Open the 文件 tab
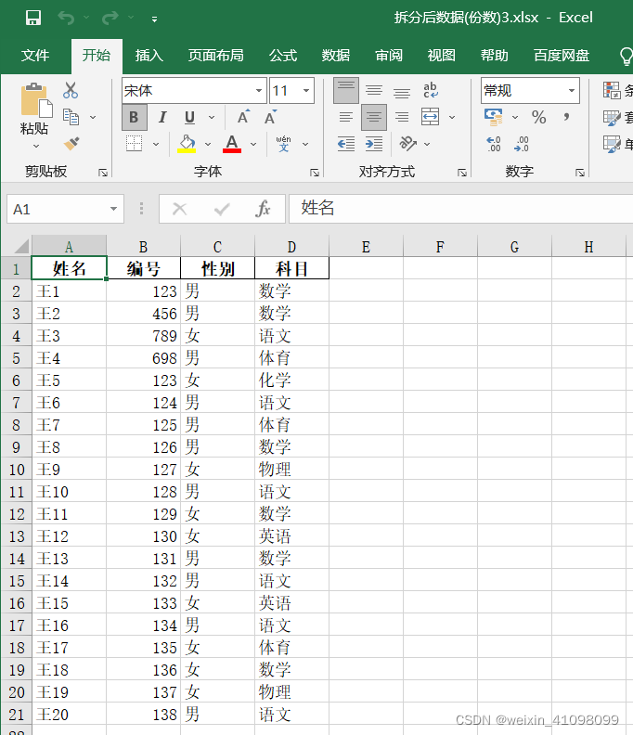This screenshot has width=633, height=735. point(35,56)
